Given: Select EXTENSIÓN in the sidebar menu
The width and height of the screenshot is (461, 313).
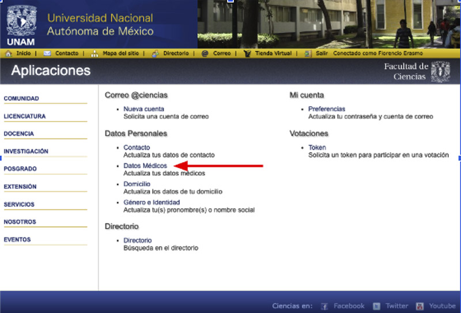Looking at the screenshot, I should 20,187.
